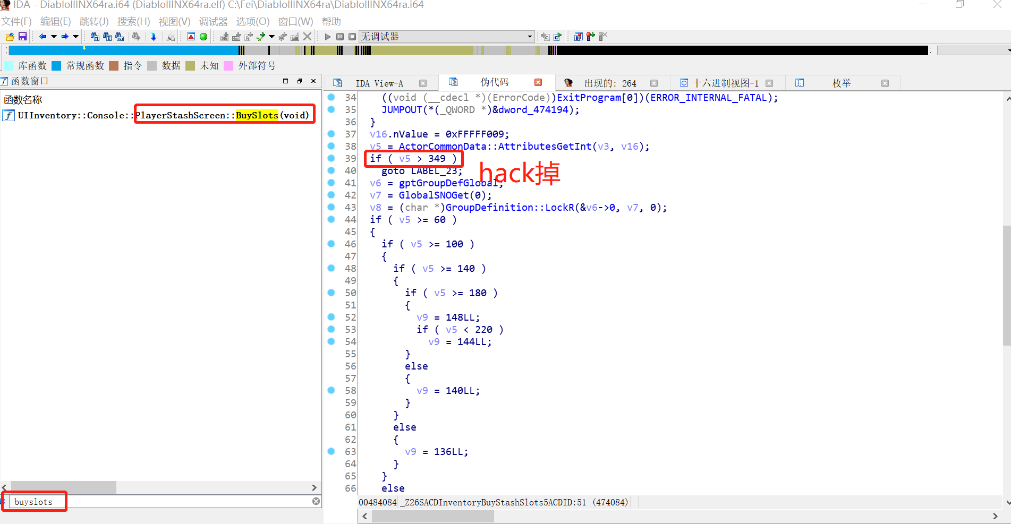Click the 外部符号 pink legend swatch
The width and height of the screenshot is (1011, 524).
pos(228,66)
